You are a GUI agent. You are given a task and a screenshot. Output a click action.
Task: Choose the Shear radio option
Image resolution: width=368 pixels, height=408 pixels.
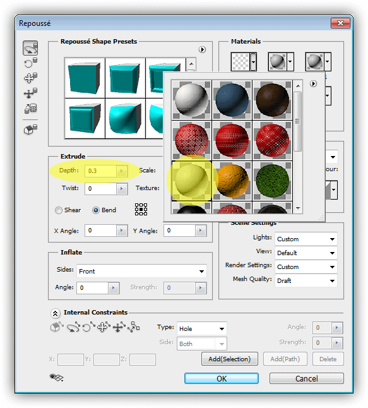click(59, 210)
